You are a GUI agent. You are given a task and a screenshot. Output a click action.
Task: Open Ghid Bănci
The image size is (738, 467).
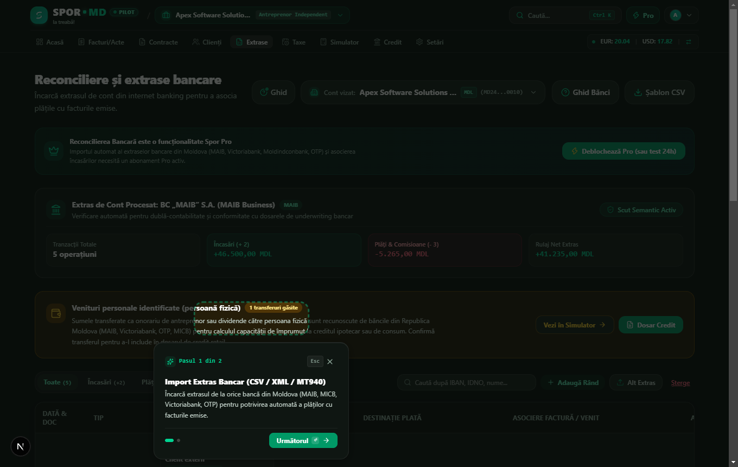click(586, 92)
